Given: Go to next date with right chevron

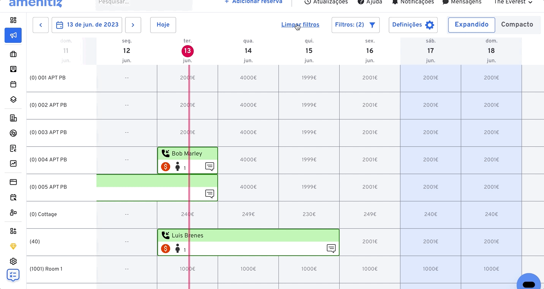Looking at the screenshot, I should click(x=133, y=25).
